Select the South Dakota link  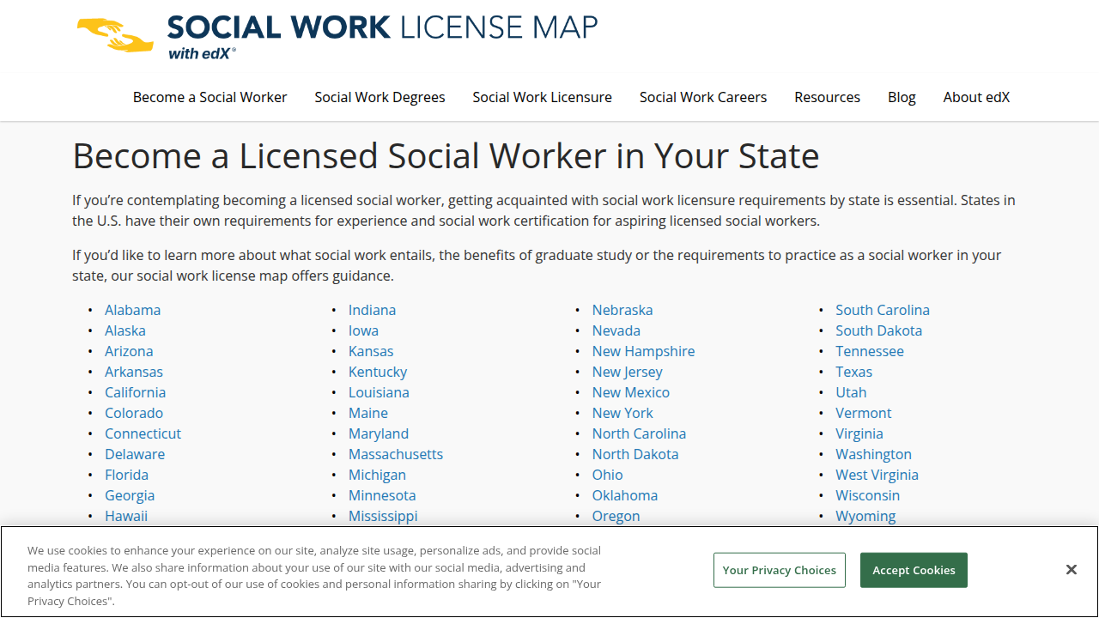tap(879, 330)
